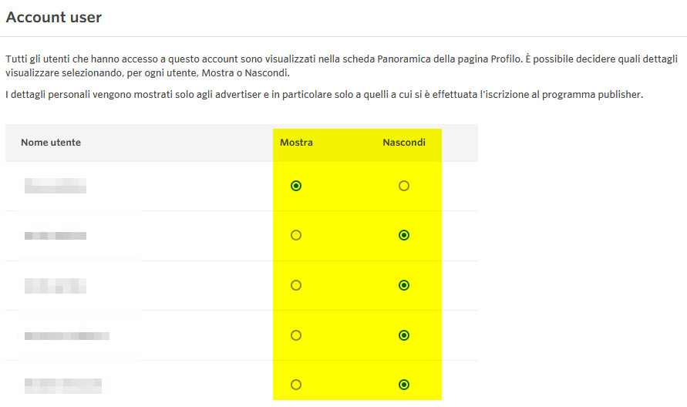Select Mostra for the first user

pyautogui.click(x=296, y=186)
